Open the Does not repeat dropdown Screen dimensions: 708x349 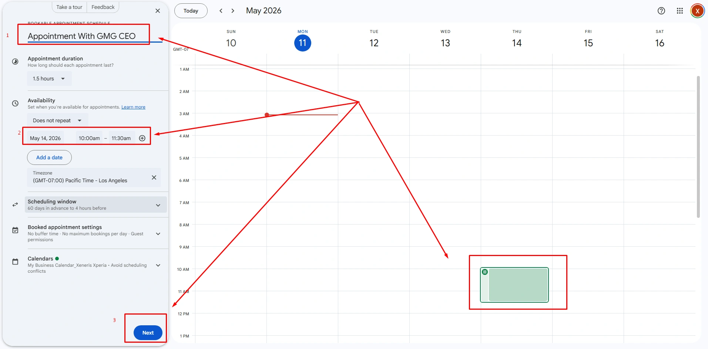click(x=57, y=120)
